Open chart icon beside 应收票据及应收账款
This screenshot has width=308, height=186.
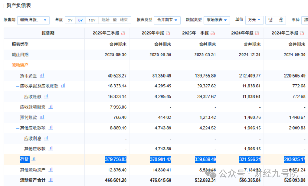[x=63, y=86]
